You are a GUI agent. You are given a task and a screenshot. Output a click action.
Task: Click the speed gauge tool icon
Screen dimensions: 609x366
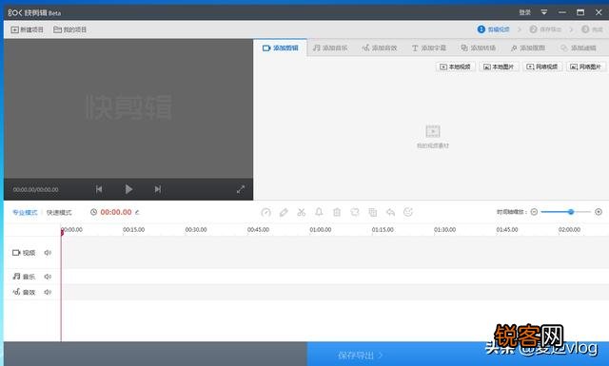click(265, 212)
